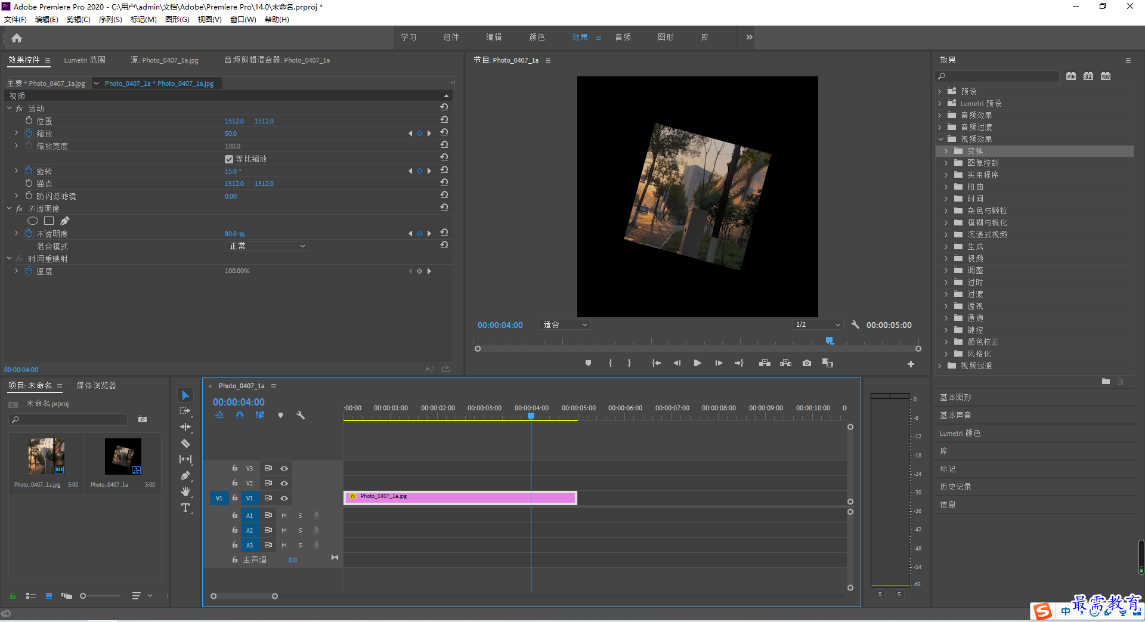Toggle linked selection in timeline
The width and height of the screenshot is (1145, 622).
[260, 415]
